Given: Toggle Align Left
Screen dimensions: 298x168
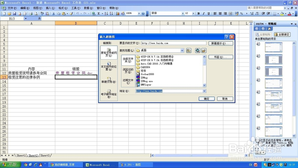Looking at the screenshot, I should pos(215,13).
